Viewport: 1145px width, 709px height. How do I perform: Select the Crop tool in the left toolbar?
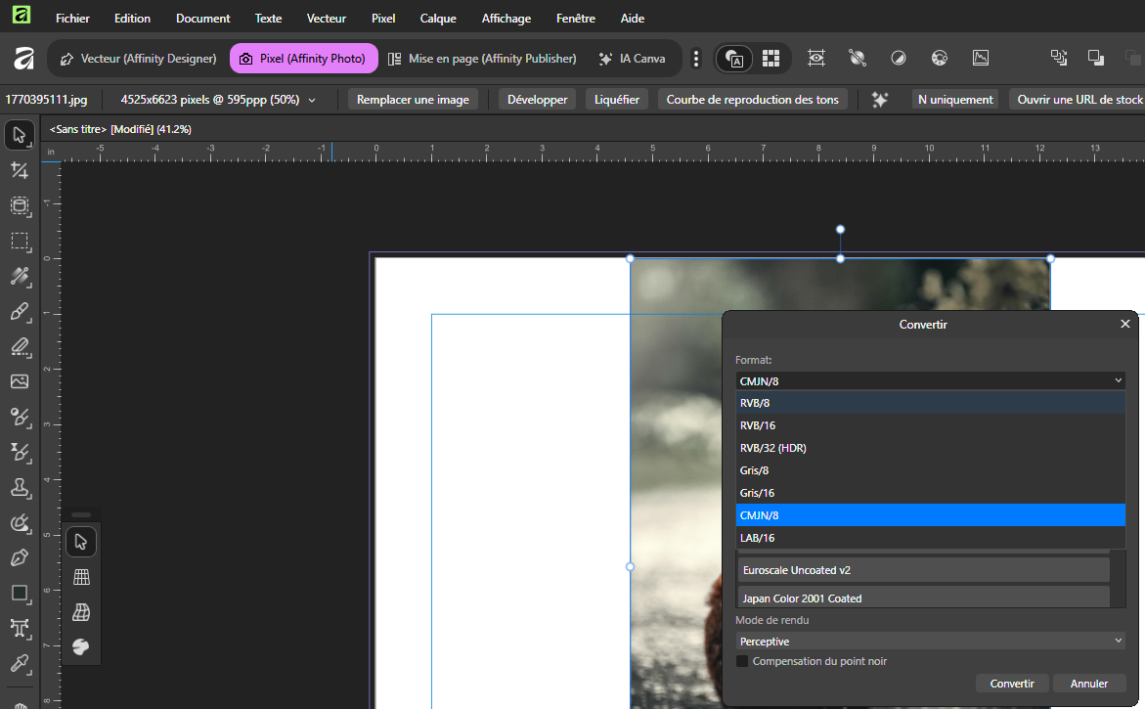click(20, 170)
